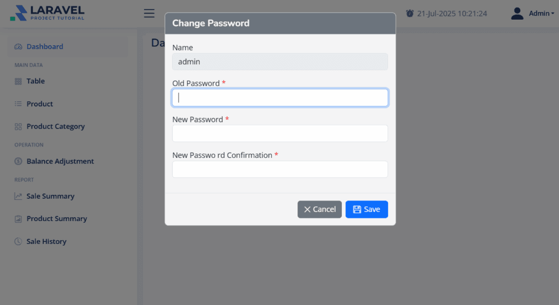The width and height of the screenshot is (559, 305).
Task: Click the Dashboard gauge icon
Action: (x=18, y=47)
